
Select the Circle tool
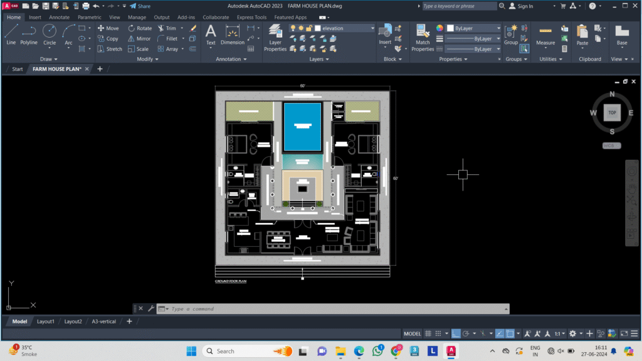coord(50,35)
